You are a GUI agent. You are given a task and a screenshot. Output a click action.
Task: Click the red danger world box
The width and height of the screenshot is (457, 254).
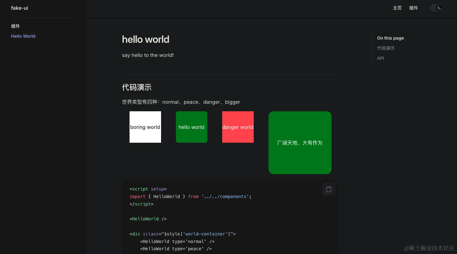(238, 127)
